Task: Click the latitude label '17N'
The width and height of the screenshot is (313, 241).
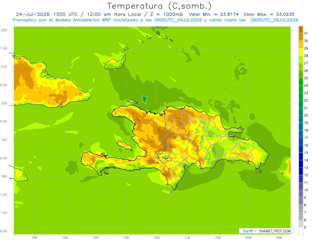Action: click(x=4, y=213)
